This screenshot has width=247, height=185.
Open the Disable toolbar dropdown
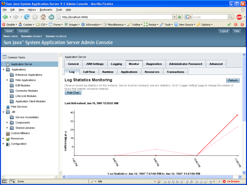(x=10, y=25)
